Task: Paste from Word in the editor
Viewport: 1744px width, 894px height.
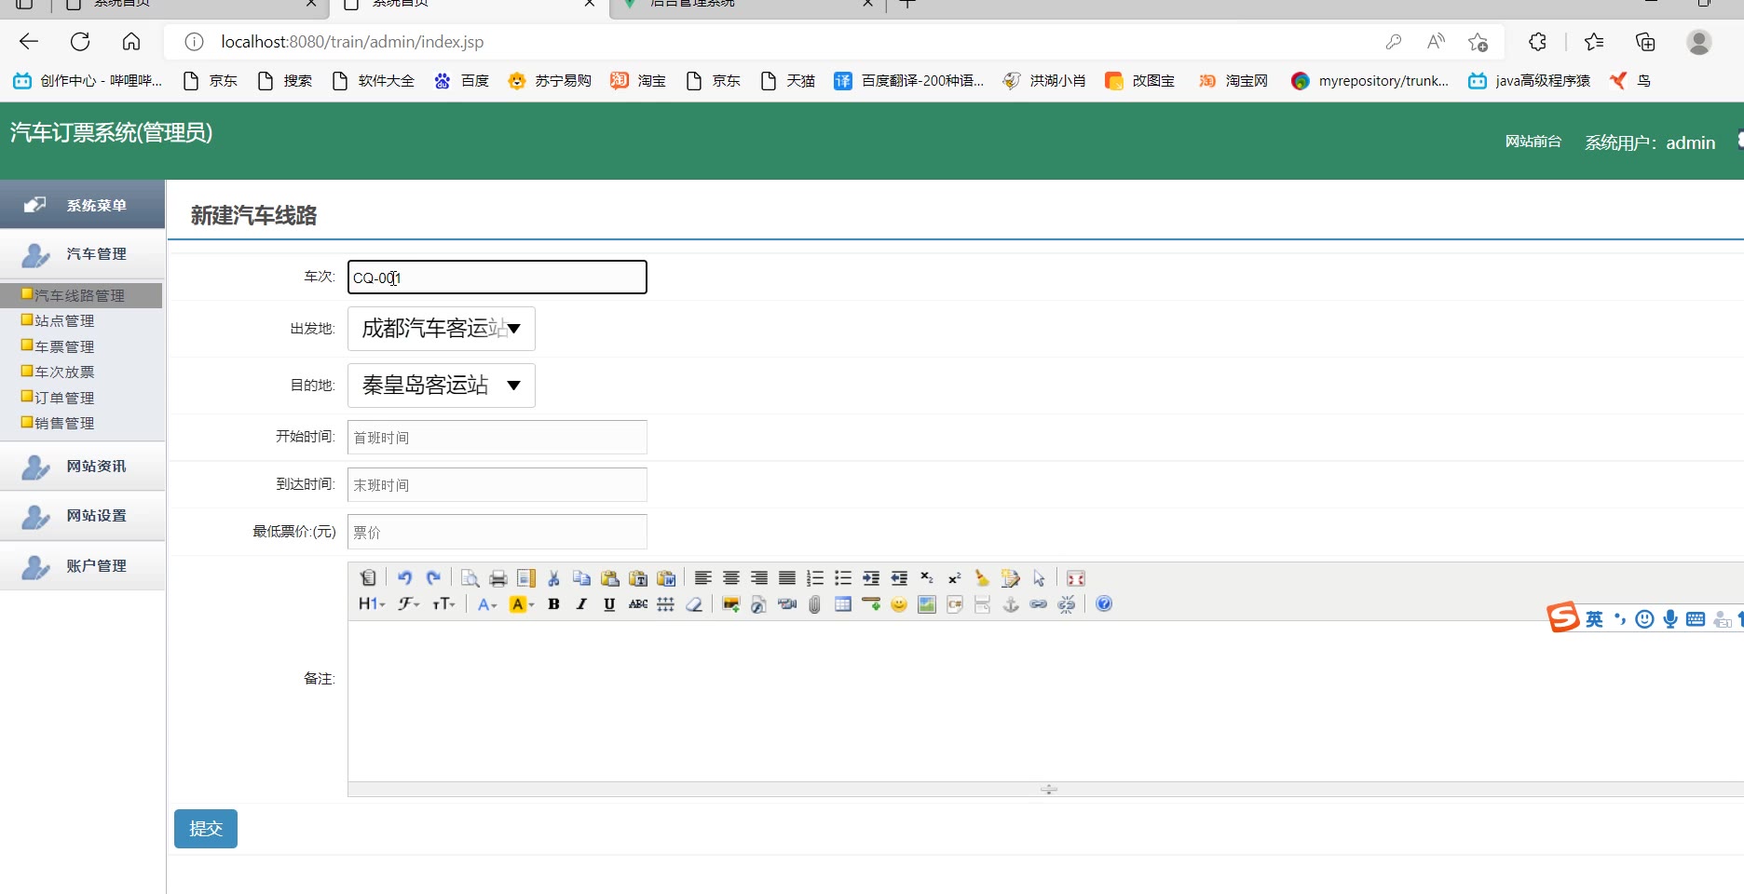Action: click(x=666, y=578)
